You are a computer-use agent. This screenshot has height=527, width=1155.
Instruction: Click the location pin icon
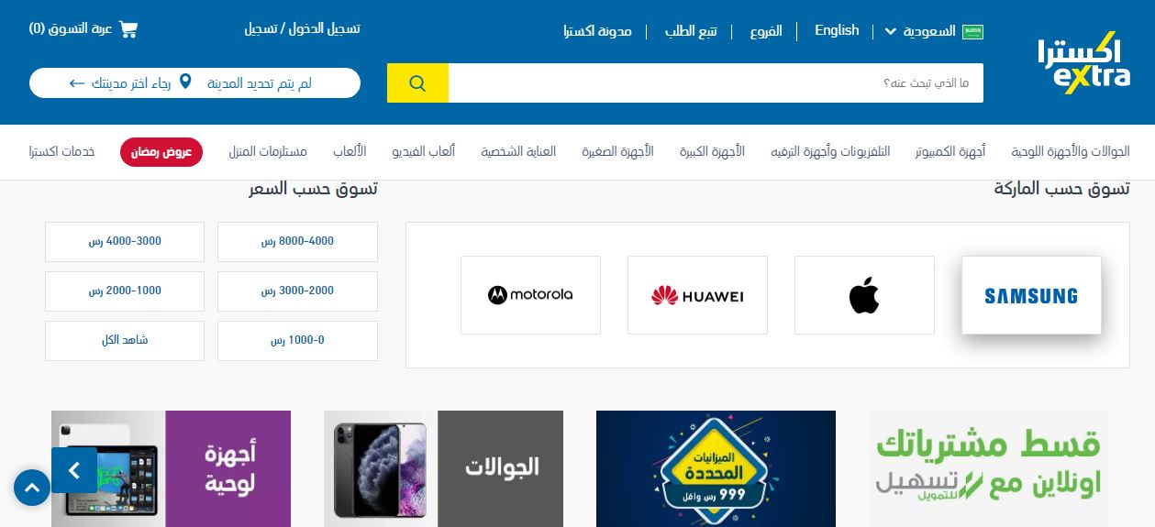(185, 82)
